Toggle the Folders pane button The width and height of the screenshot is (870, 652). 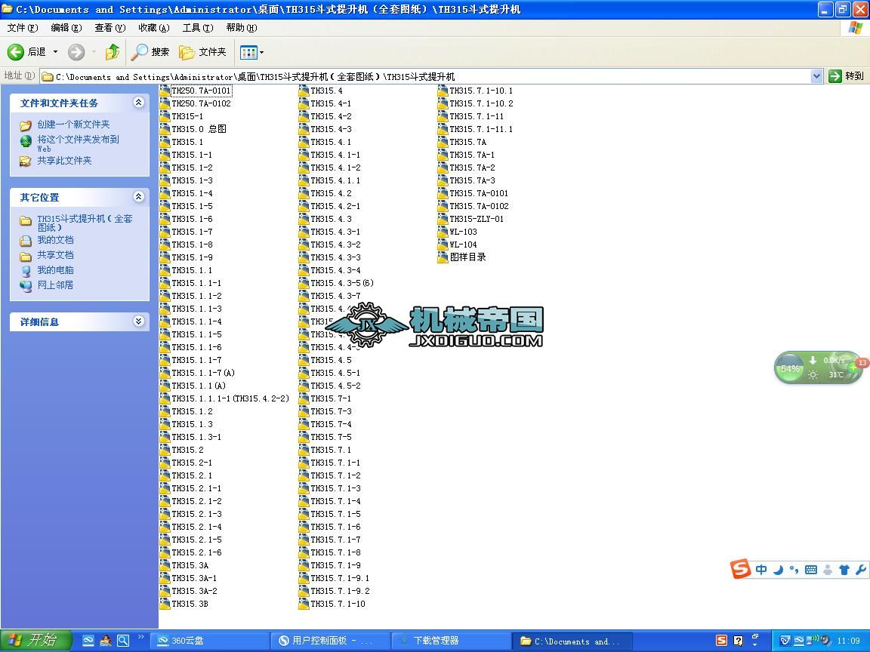(202, 52)
